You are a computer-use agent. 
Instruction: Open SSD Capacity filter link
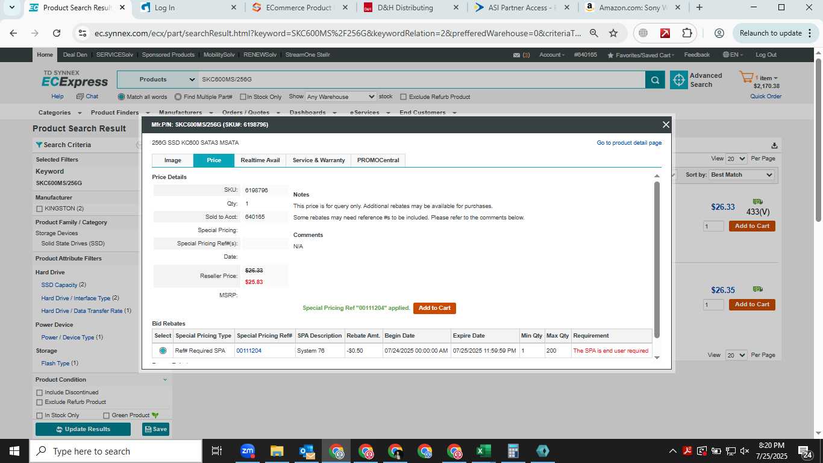[59, 285]
